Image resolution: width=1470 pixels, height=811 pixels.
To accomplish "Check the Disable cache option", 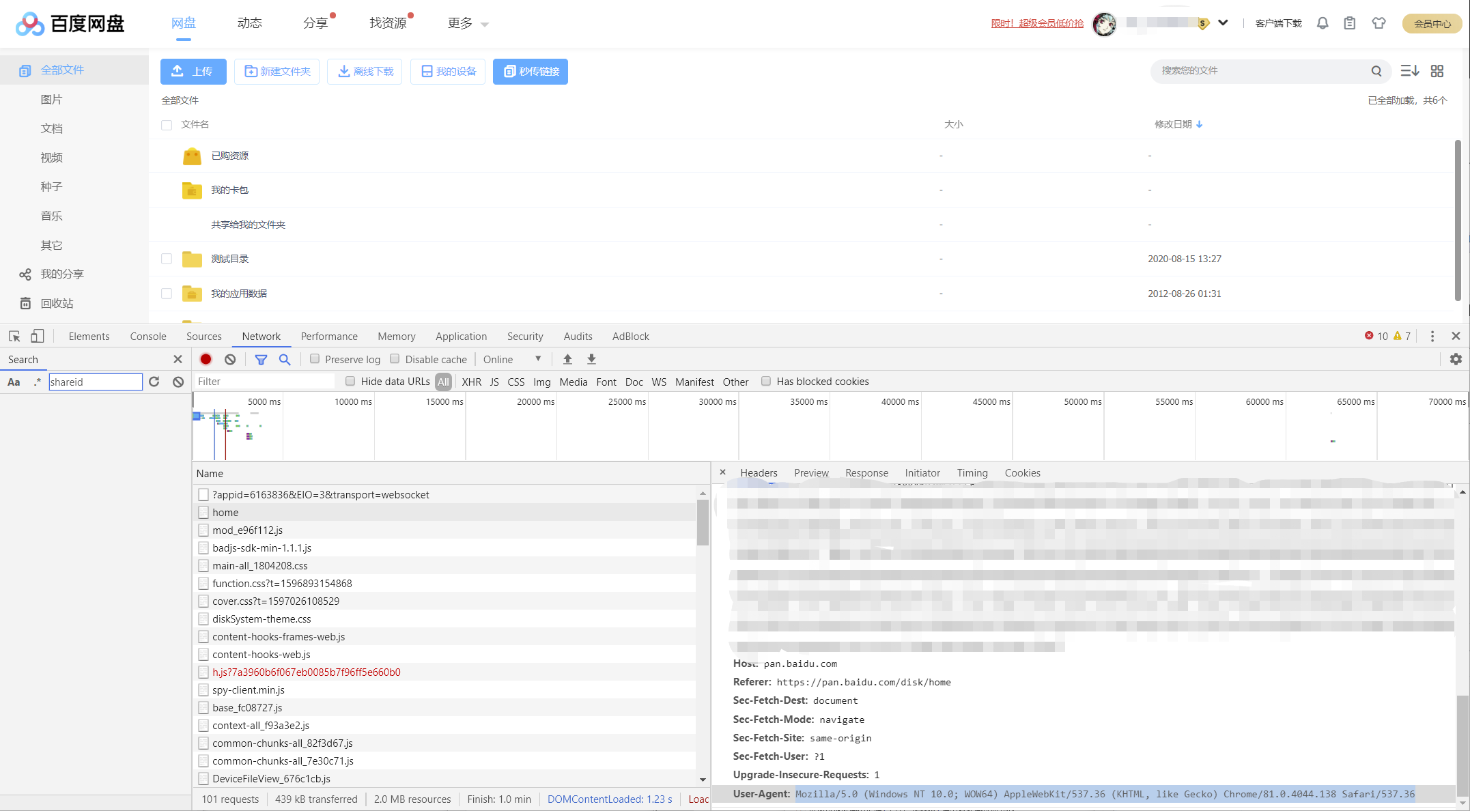I will pos(395,359).
